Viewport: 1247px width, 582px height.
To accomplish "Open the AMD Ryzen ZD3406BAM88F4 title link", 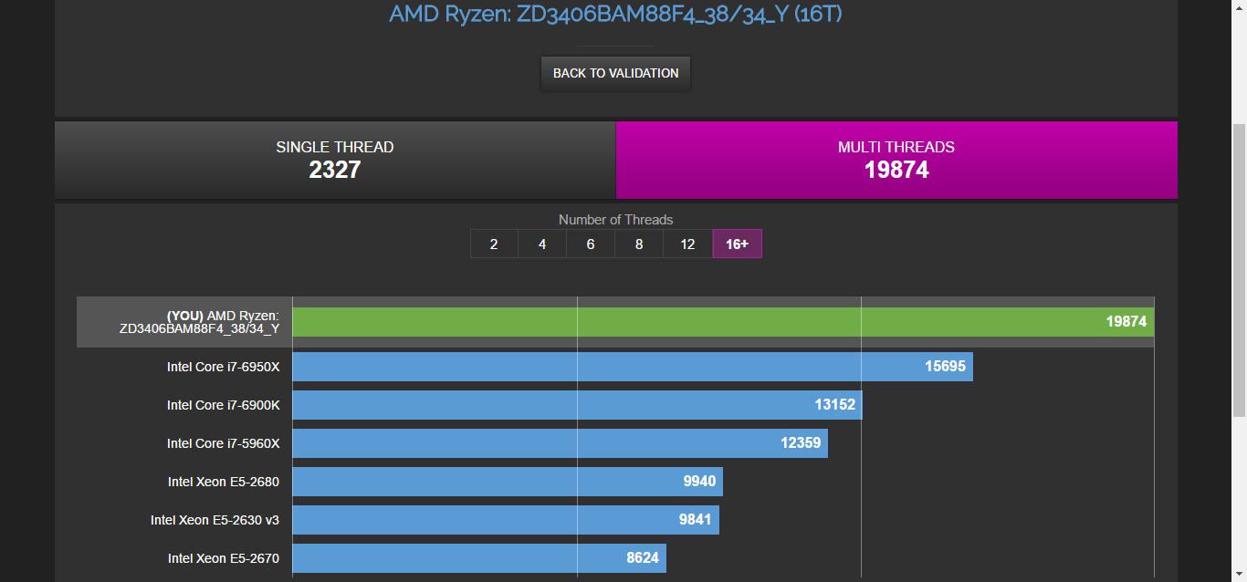I will point(615,14).
